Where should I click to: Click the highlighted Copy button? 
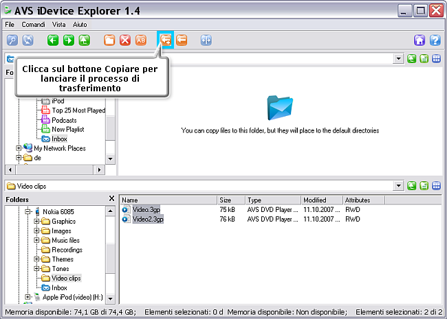(x=166, y=40)
